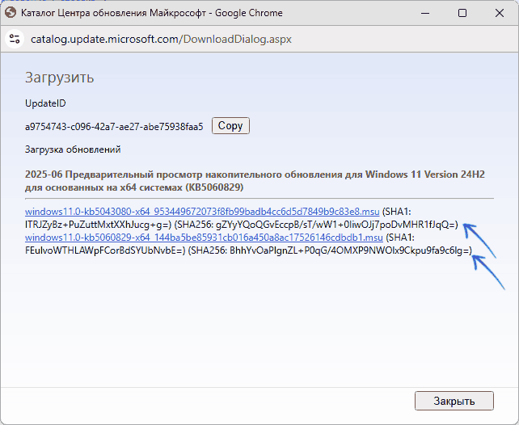
Task: Click the UpdateID label
Action: [45, 103]
